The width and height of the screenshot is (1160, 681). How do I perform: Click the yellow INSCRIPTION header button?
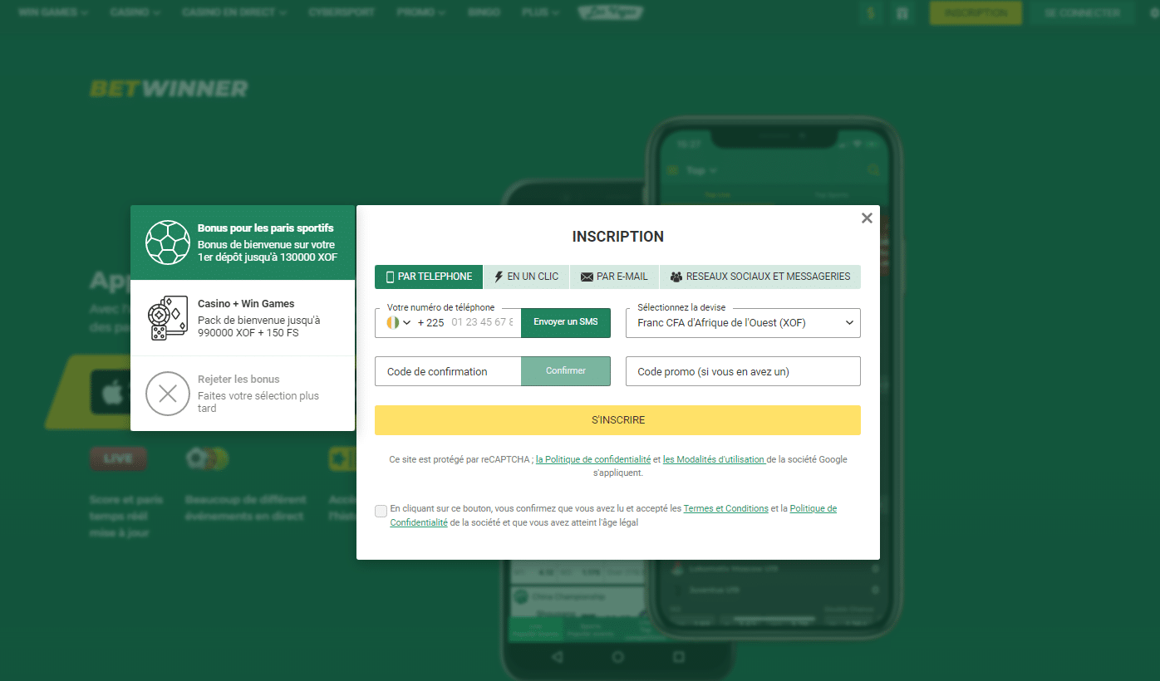pyautogui.click(x=976, y=13)
